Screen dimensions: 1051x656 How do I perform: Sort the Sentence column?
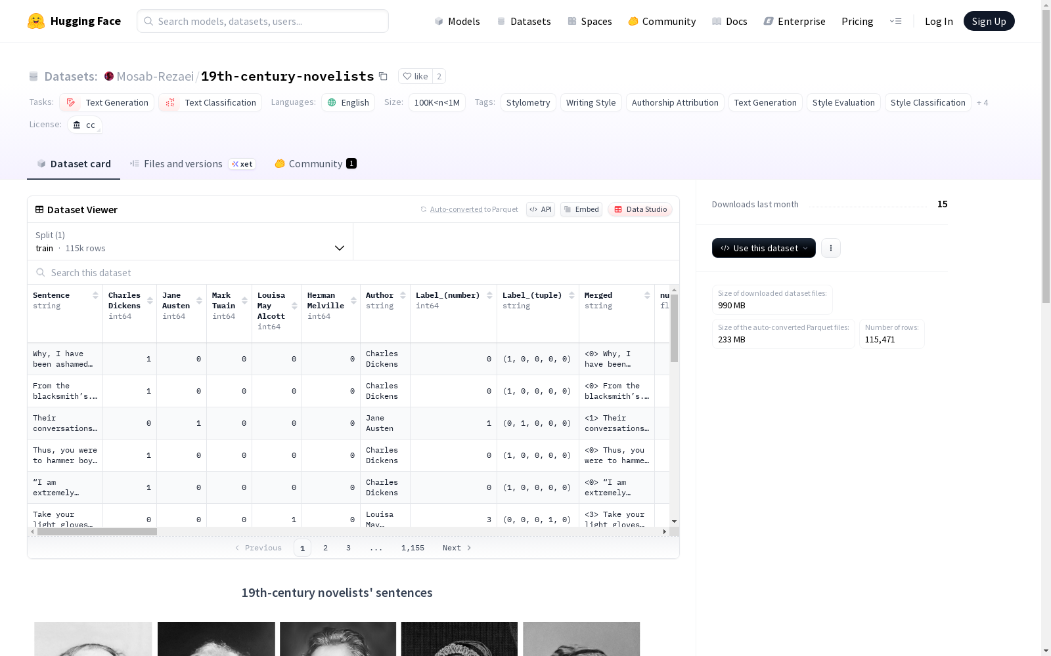coord(95,295)
